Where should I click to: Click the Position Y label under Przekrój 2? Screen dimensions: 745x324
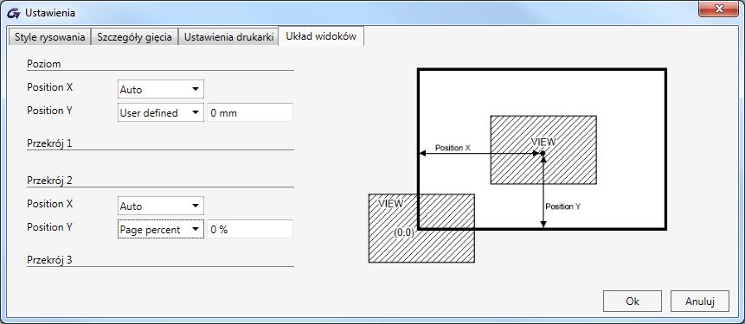pos(49,227)
